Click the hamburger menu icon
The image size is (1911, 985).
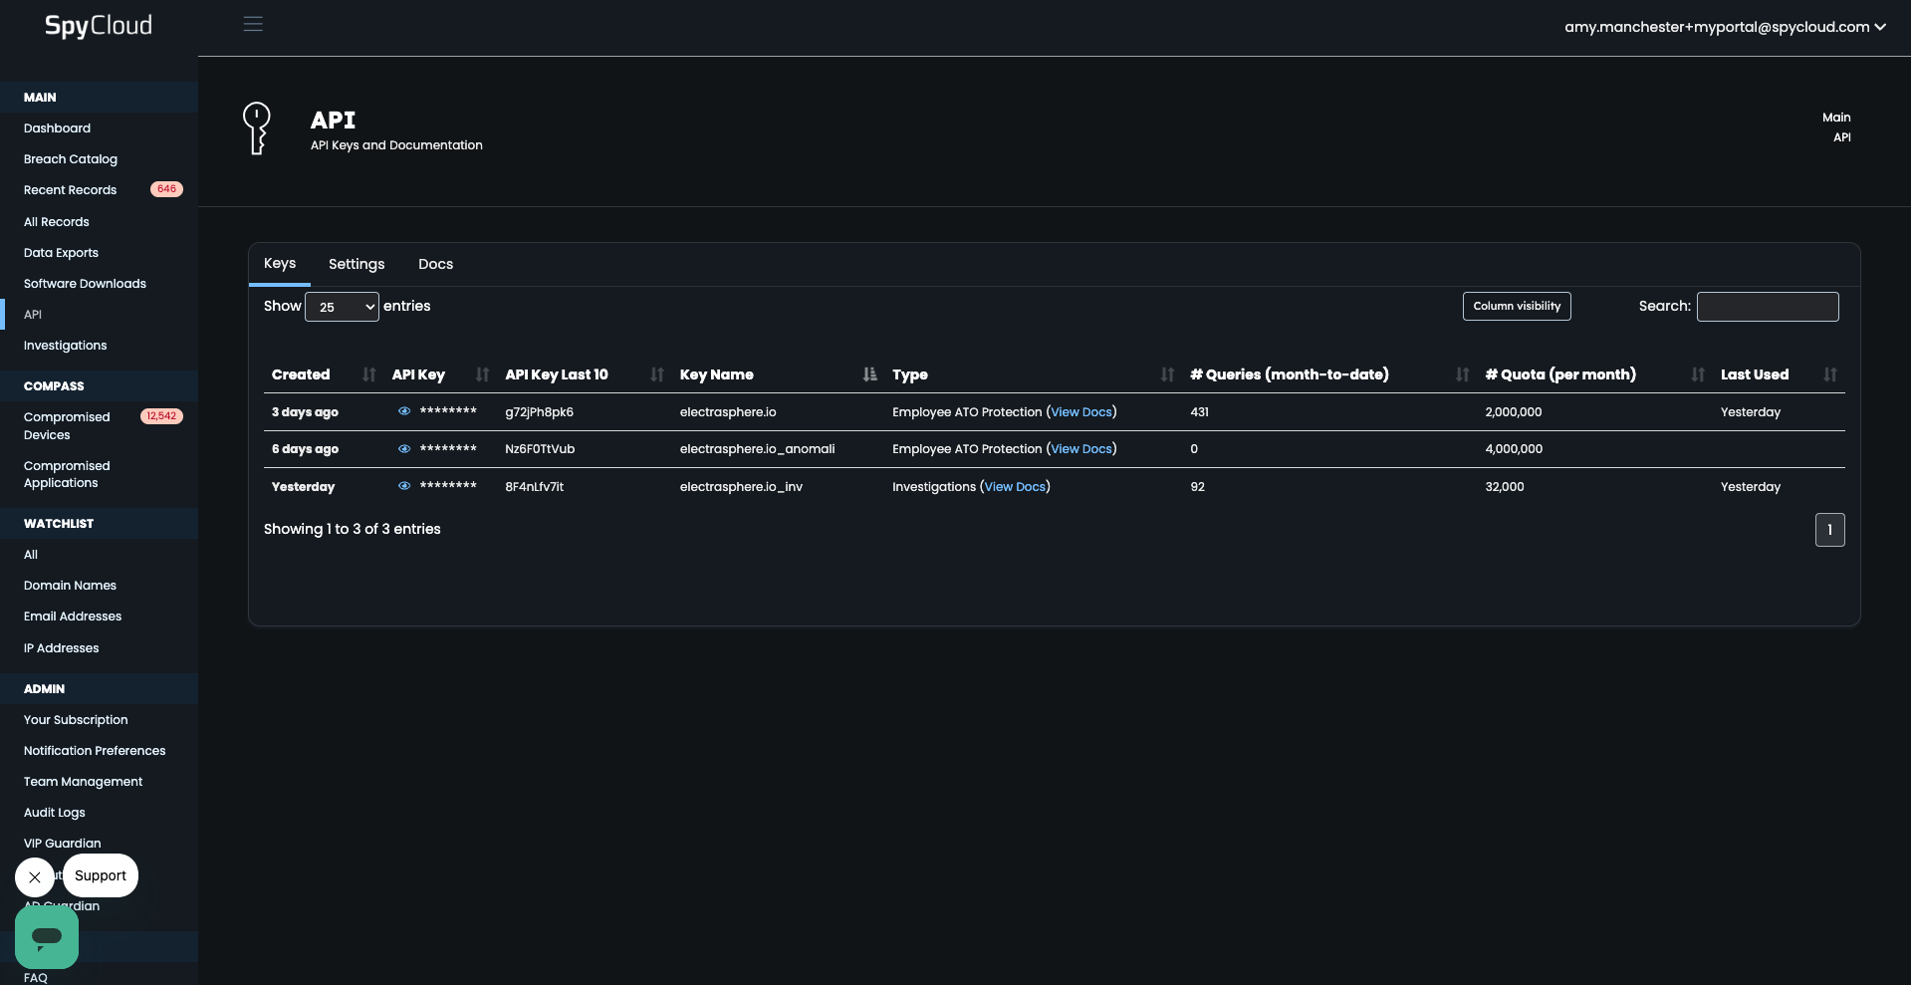(253, 24)
